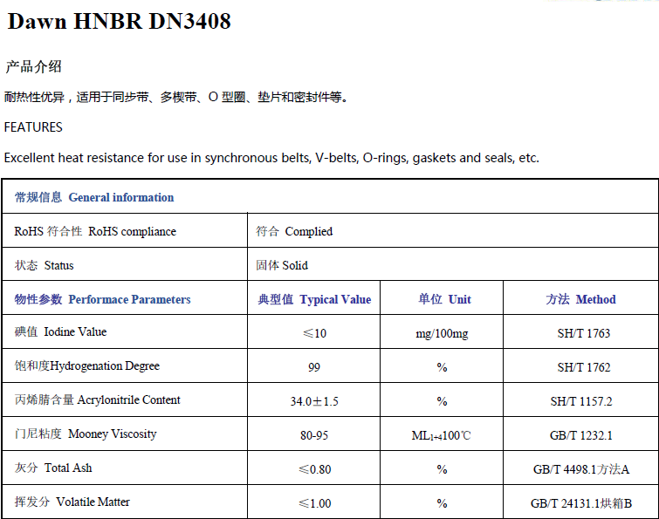
Task: Select the 产品介绍 heading
Action: coord(34,66)
